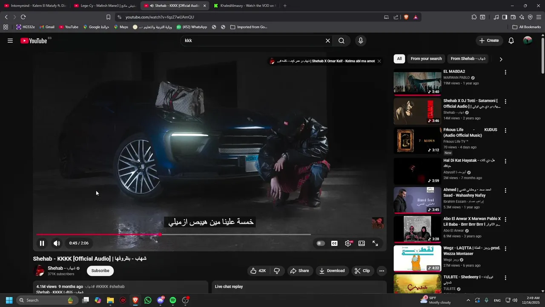Open the "Imported from Go..." bookmark folder
Image resolution: width=545 pixels, height=307 pixels.
coord(249,27)
